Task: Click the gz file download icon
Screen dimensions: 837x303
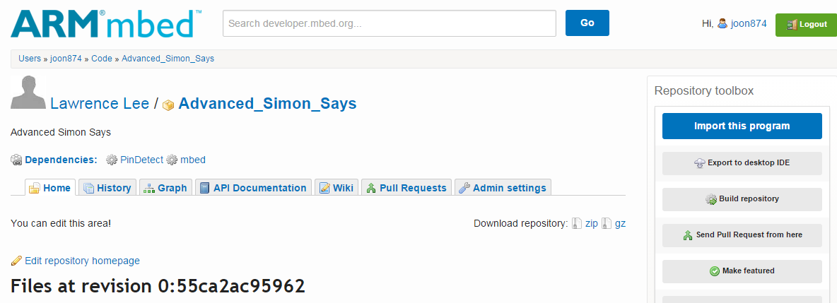Action: pyautogui.click(x=607, y=224)
